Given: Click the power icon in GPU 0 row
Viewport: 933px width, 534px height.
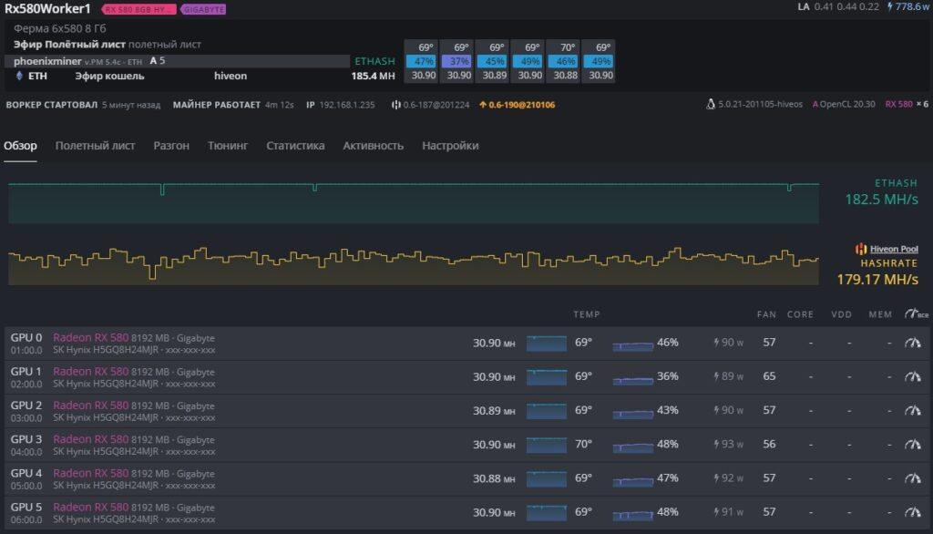Looking at the screenshot, I should 716,343.
